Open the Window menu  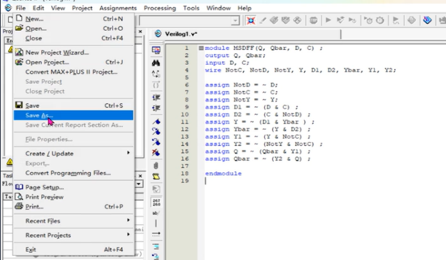point(219,8)
